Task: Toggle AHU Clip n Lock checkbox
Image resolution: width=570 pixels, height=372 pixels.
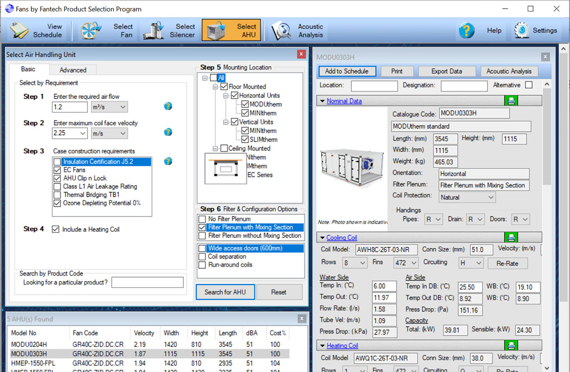Action: pos(57,178)
